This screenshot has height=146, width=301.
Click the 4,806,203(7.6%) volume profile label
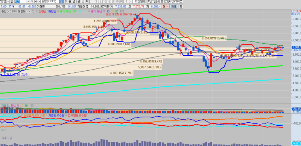pos(119,44)
